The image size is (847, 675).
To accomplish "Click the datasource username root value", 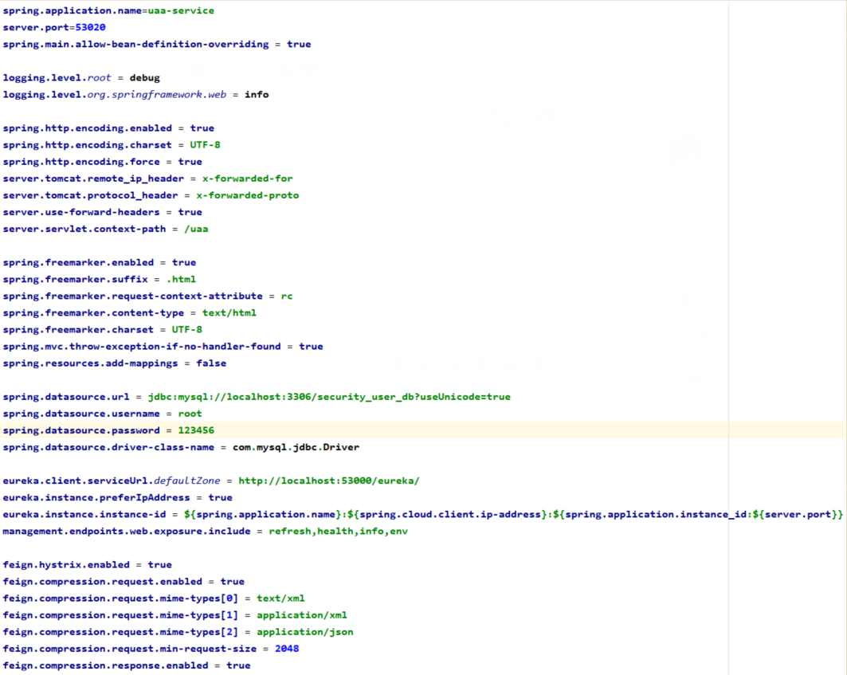I will pyautogui.click(x=190, y=414).
